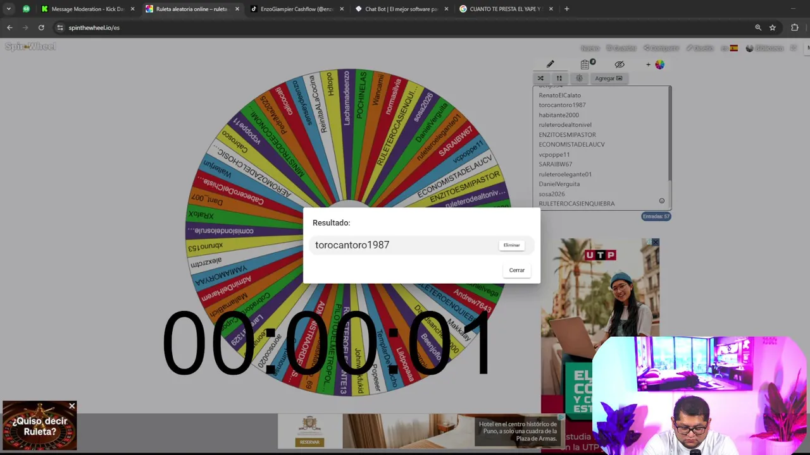Select the ENZITOESMIPASTOR list entry

point(567,135)
